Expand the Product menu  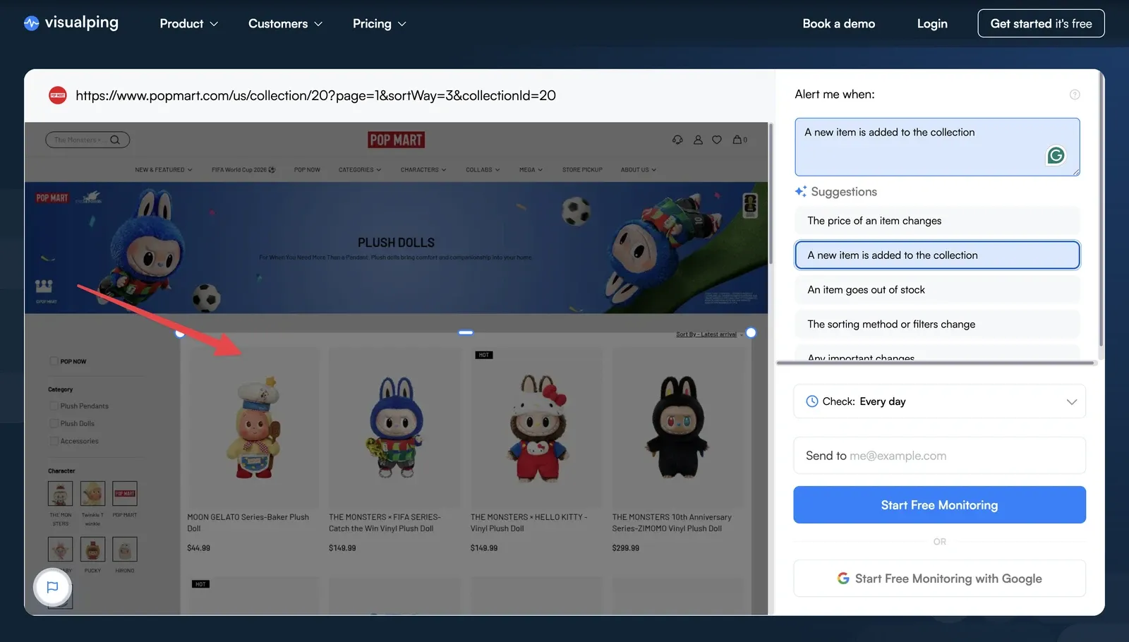click(x=189, y=24)
